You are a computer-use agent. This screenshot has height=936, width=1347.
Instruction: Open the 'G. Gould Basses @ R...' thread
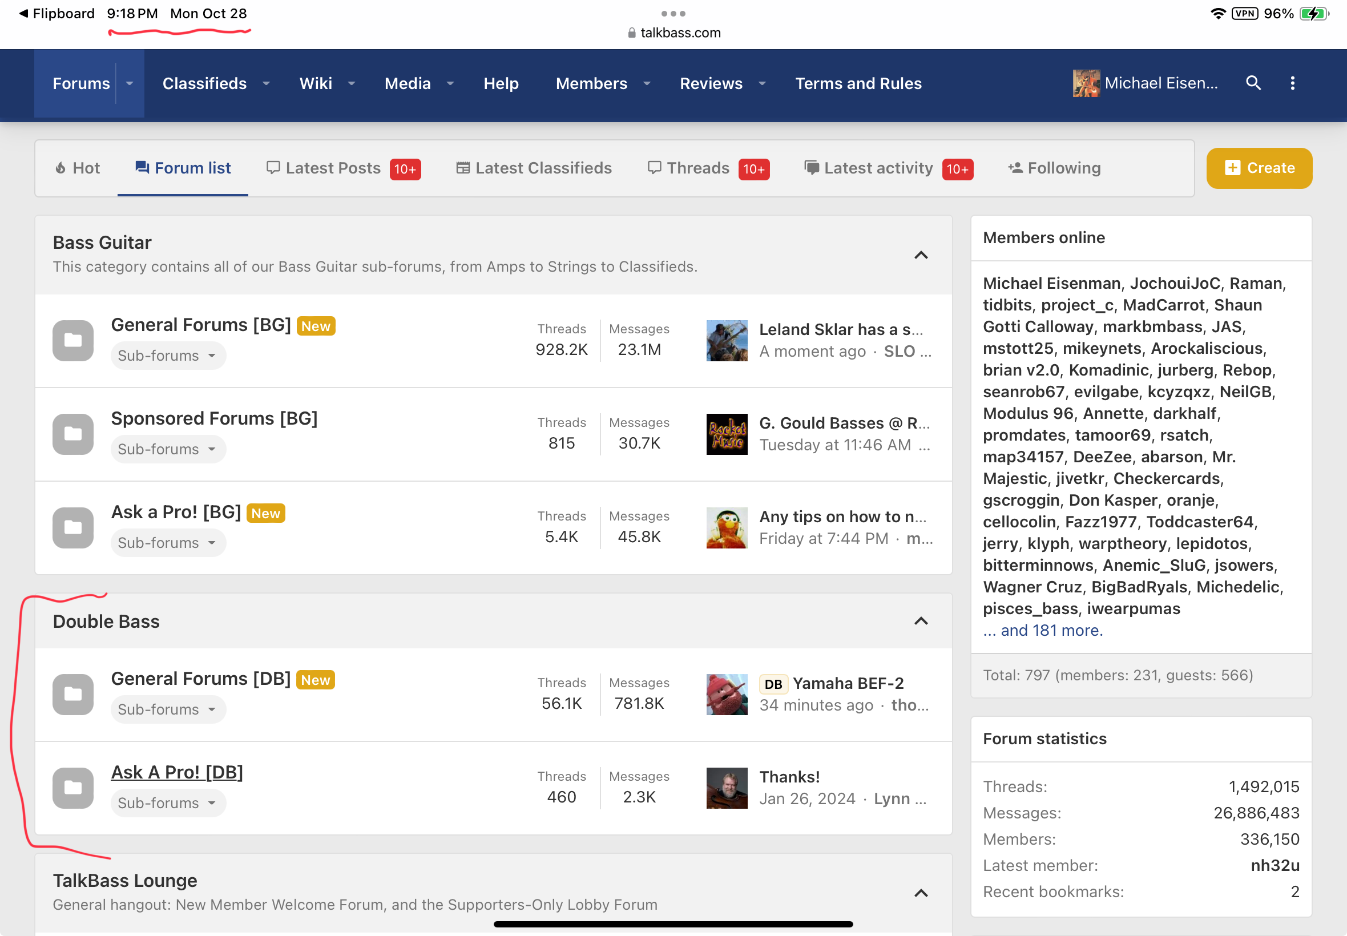point(844,423)
